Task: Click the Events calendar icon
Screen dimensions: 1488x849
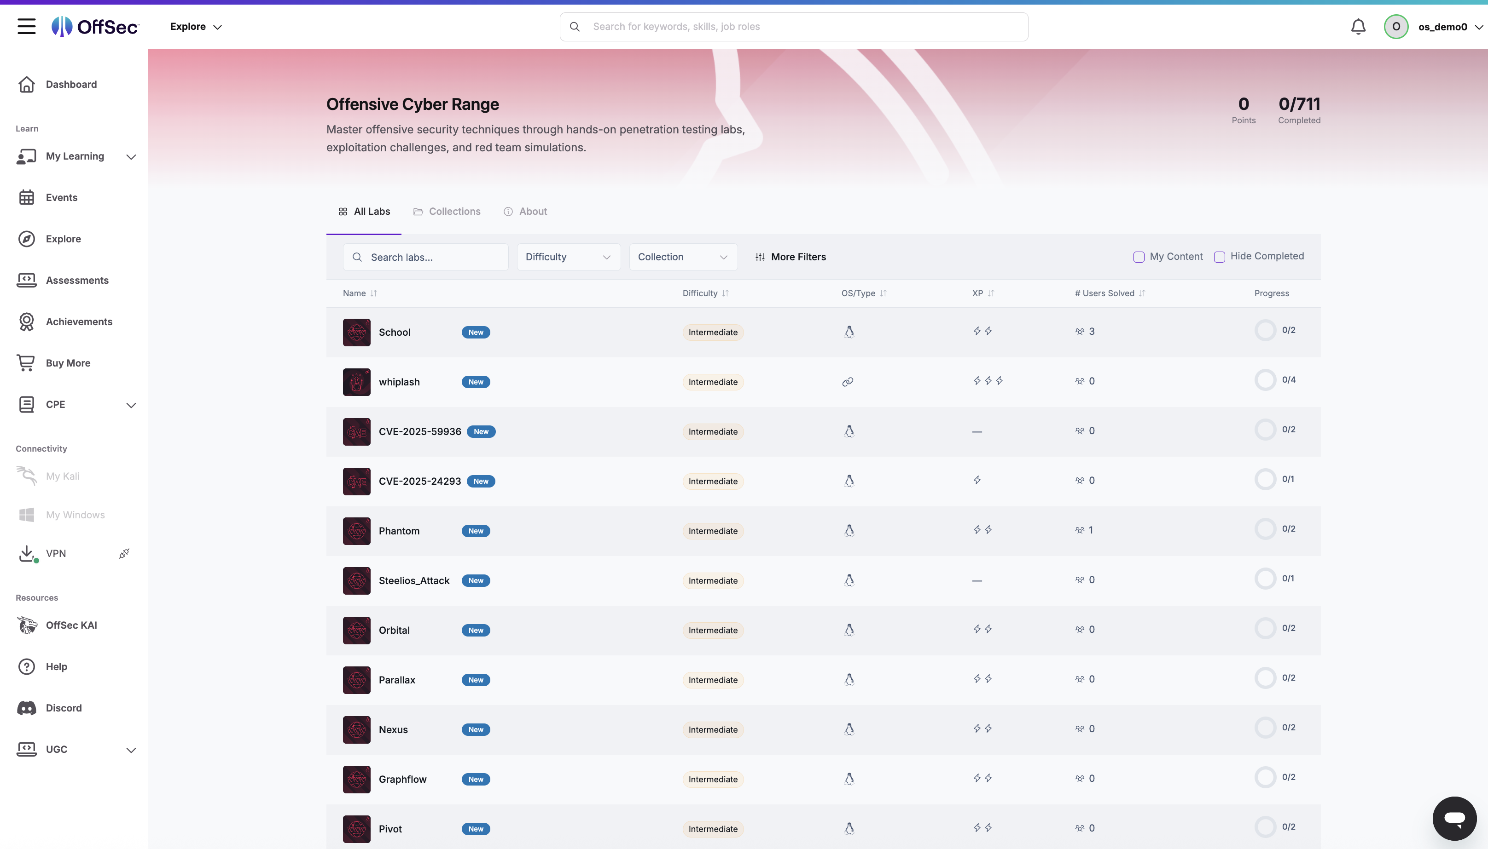Action: point(26,198)
